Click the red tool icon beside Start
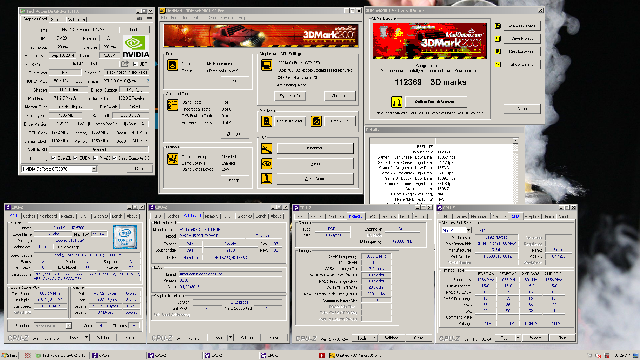 tap(28, 355)
